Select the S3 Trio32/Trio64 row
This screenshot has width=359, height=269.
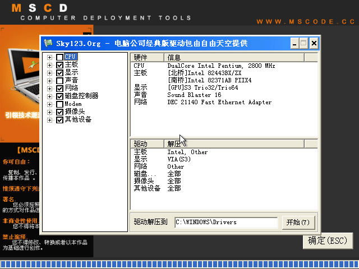coord(224,87)
